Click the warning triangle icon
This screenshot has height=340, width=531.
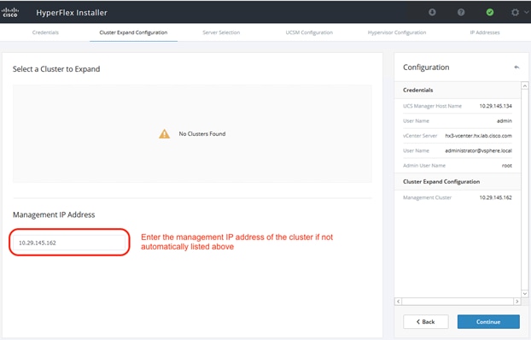pos(164,134)
